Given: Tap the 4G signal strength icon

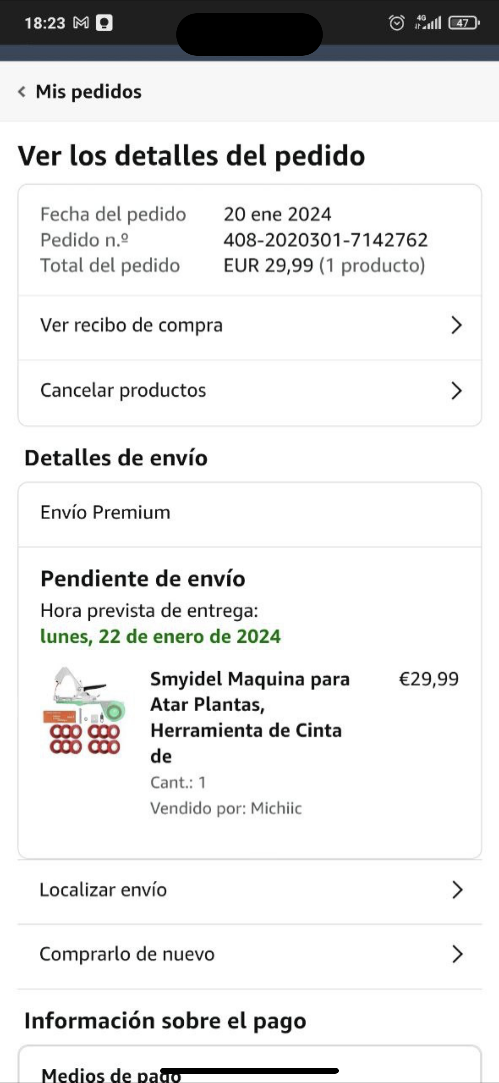Looking at the screenshot, I should pyautogui.click(x=428, y=23).
